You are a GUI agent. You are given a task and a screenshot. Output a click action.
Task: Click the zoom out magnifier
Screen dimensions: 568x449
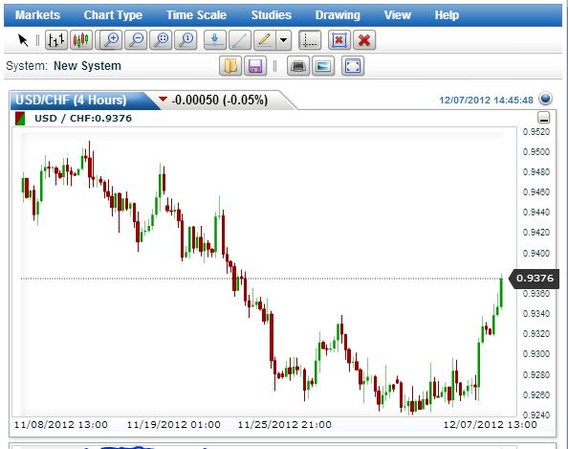point(136,40)
